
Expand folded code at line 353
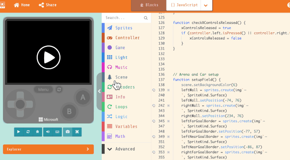click(x=169, y=152)
